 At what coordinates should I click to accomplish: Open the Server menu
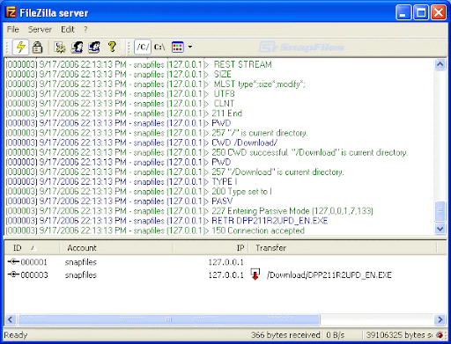(x=40, y=29)
